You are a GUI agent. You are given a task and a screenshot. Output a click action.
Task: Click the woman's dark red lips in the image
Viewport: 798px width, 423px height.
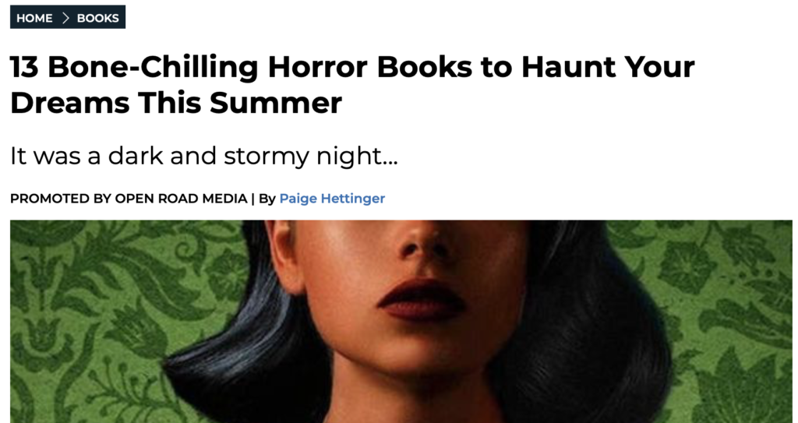tap(422, 301)
